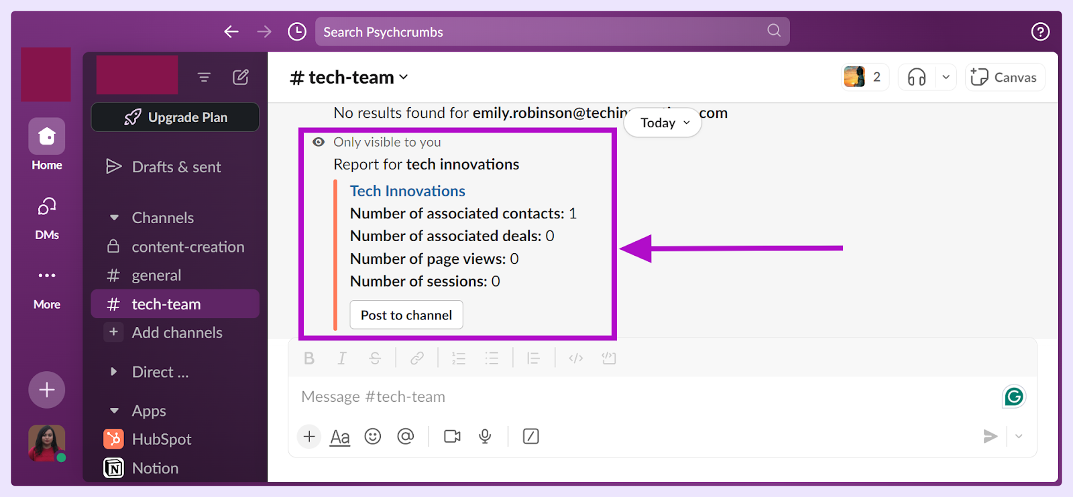Toggle inline code formatting

575,358
